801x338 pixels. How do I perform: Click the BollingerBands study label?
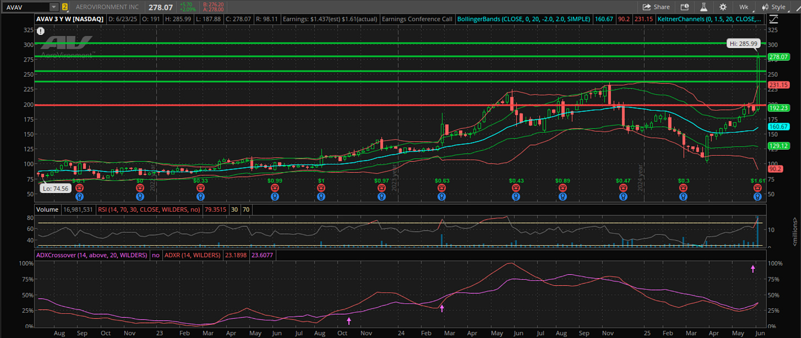(523, 19)
